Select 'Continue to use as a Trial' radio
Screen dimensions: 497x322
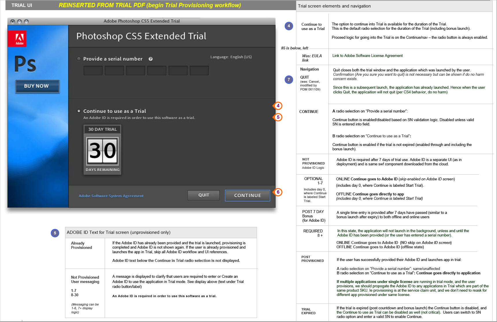[x=79, y=111]
